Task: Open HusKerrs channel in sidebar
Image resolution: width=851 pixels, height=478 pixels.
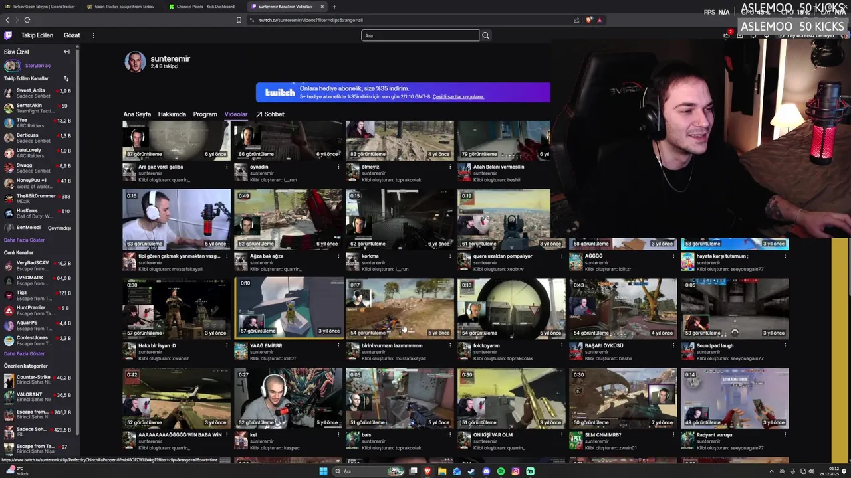Action: 38,213
